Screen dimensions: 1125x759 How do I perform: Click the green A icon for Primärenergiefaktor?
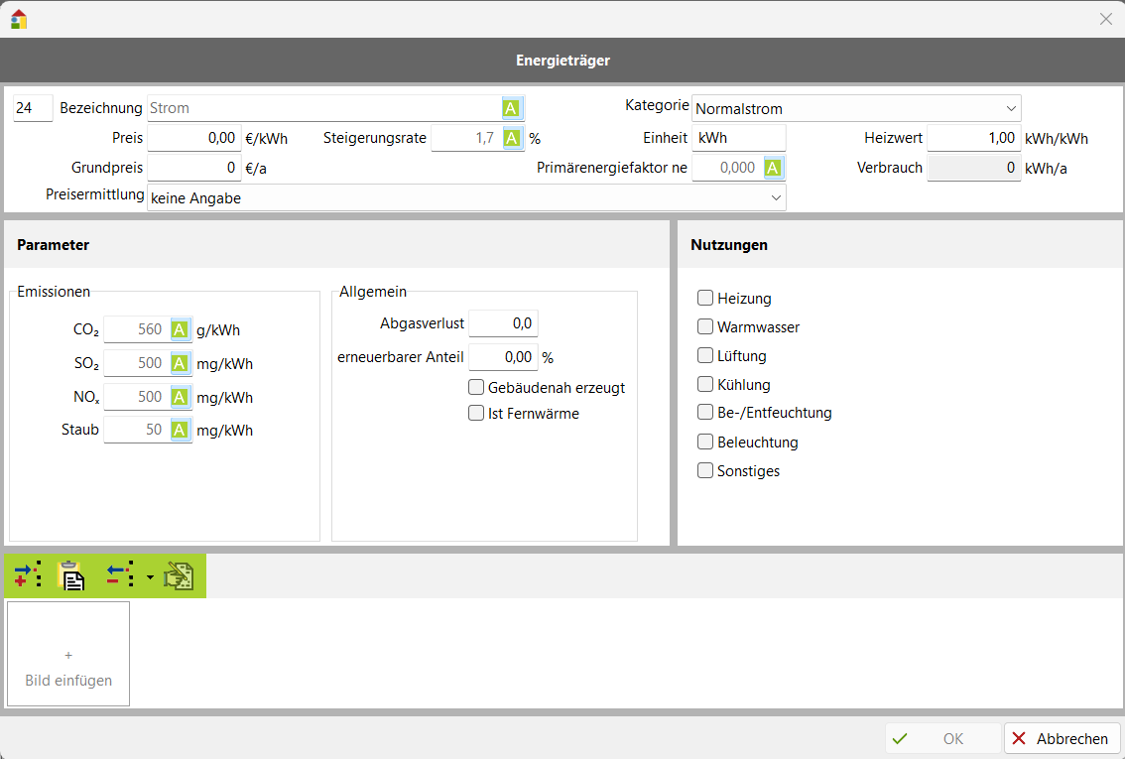(773, 168)
